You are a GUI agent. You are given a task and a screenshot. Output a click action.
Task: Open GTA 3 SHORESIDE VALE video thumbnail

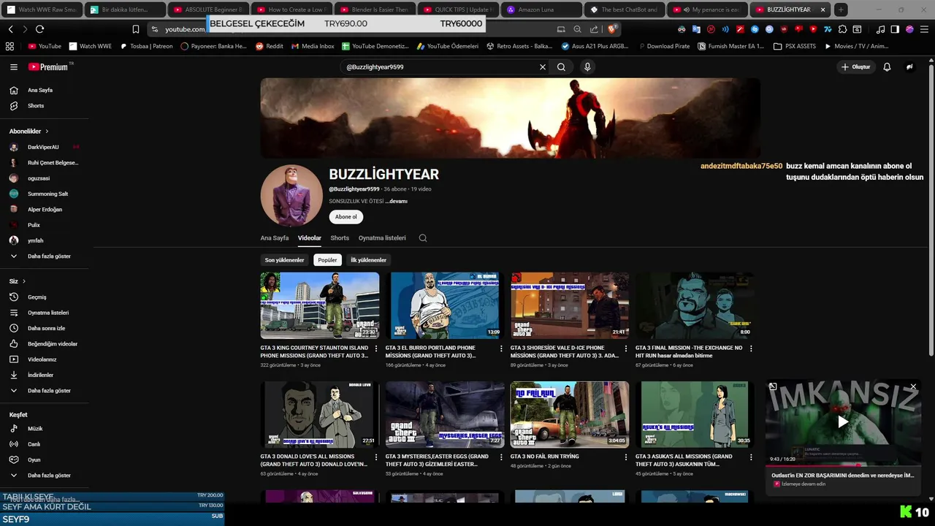(570, 305)
